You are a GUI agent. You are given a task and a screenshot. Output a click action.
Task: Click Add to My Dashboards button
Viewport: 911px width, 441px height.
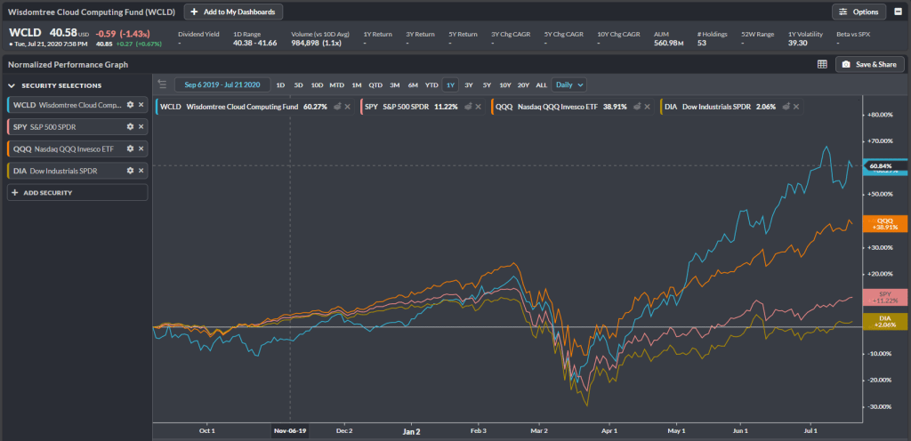pyautogui.click(x=234, y=12)
